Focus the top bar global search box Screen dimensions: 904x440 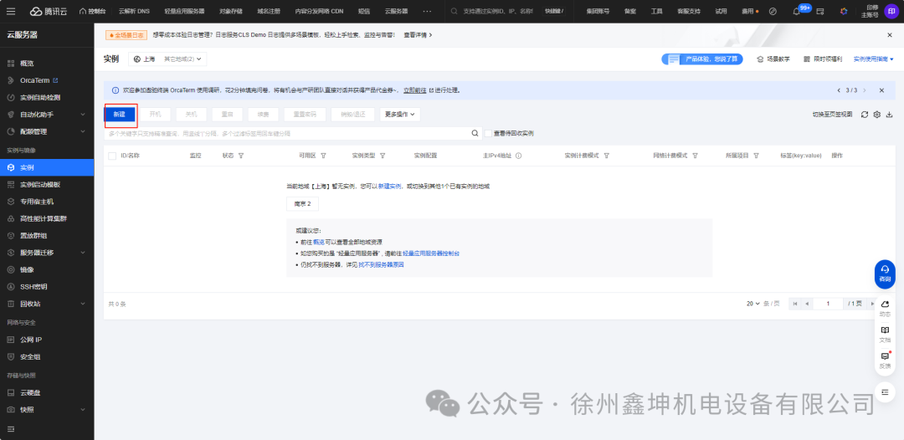[x=496, y=11]
